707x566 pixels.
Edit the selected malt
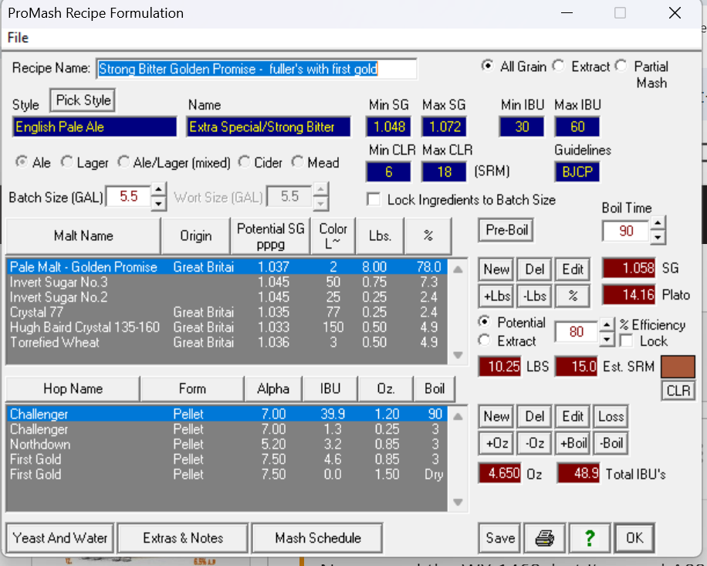click(573, 269)
